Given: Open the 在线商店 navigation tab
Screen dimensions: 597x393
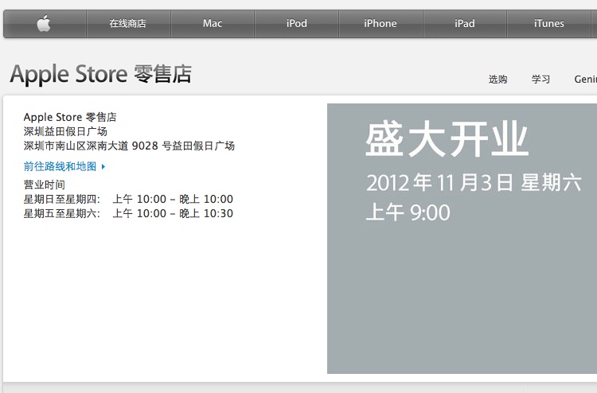Looking at the screenshot, I should pyautogui.click(x=128, y=24).
